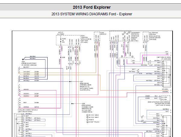Click the "(W/ ADAPTIVE CRUISE)" note under HUD
Viewport: 181px width, 137px height.
pos(162,104)
